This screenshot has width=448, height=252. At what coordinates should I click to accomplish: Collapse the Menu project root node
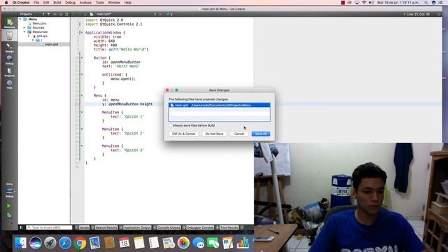click(20, 19)
